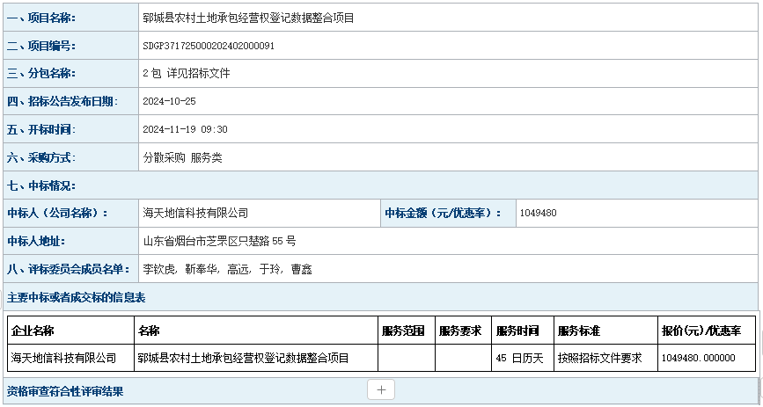The width and height of the screenshot is (763, 407).
Task: Select 海天地信科技有限公司 in info table row
Action: [x=63, y=359]
